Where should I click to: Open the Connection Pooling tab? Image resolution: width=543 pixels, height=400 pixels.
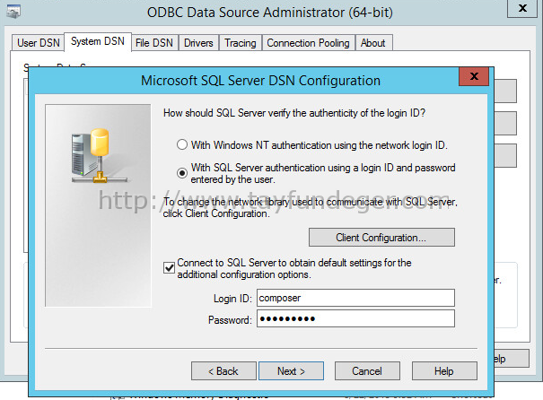pyautogui.click(x=308, y=43)
